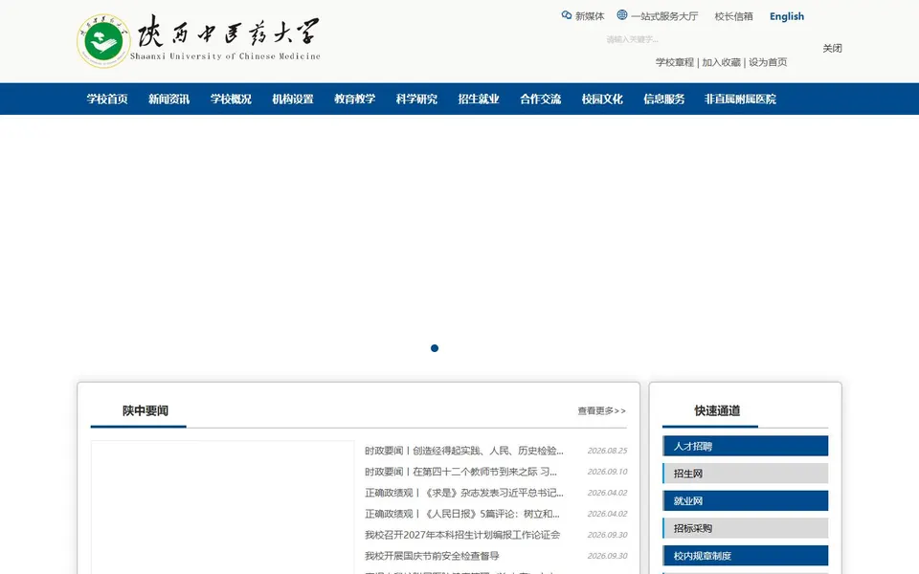The image size is (919, 574).
Task: Switch to the English site
Action: [787, 16]
